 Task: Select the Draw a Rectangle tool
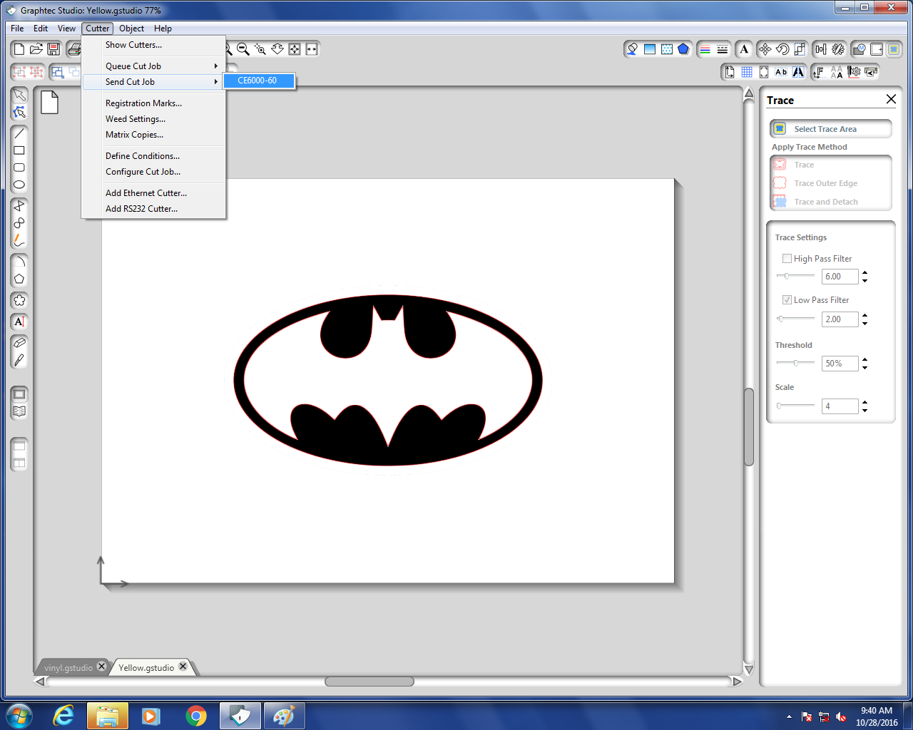point(19,150)
